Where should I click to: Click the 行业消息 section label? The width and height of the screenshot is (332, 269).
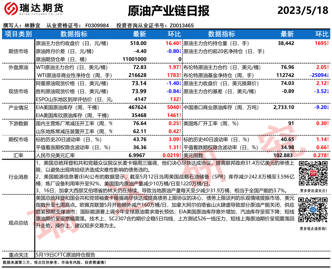(x=18, y=177)
